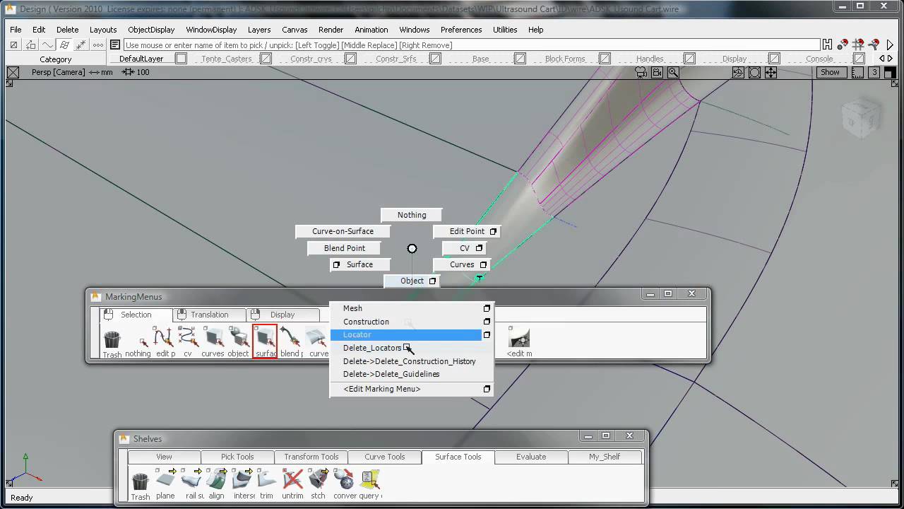Open option box next to CV marking item
This screenshot has height=509, width=904.
[479, 248]
